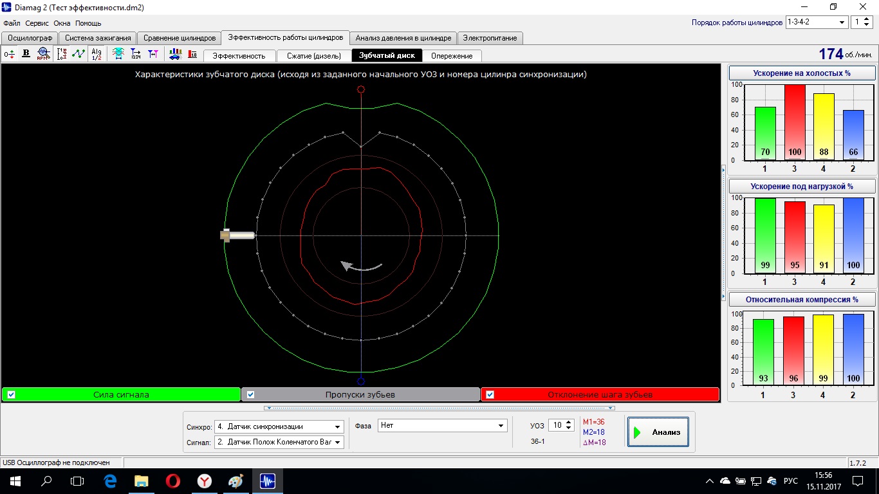Select the Зубчатый диск sub-tab

[x=387, y=55]
